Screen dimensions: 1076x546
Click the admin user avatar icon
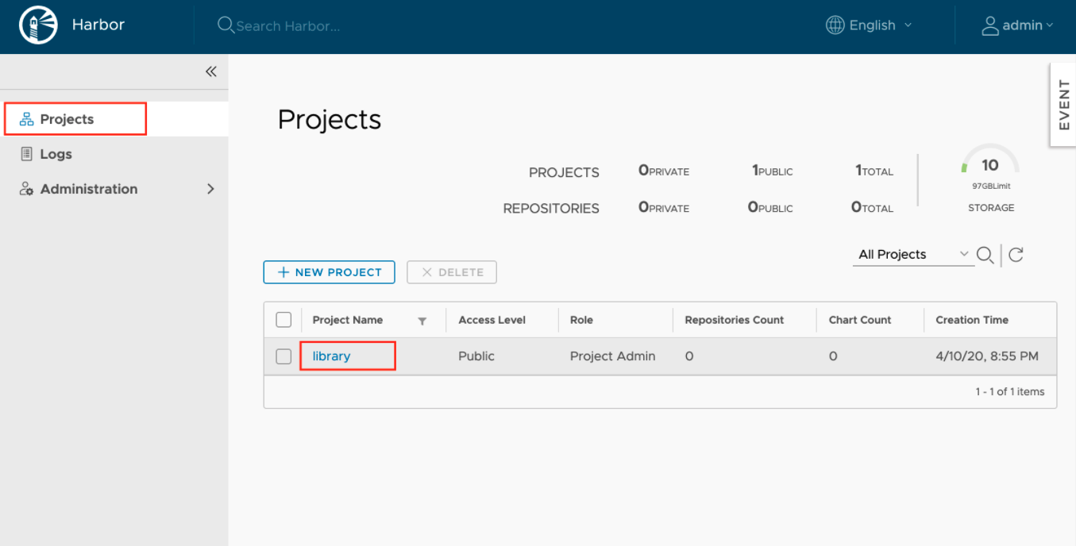[989, 25]
